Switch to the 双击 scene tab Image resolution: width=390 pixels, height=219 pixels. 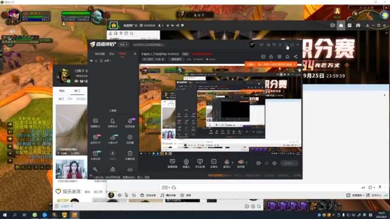112,54
